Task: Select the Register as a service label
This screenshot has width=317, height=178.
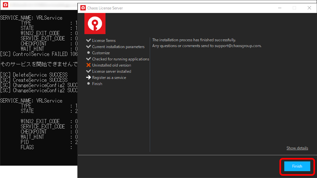Action: [109, 78]
